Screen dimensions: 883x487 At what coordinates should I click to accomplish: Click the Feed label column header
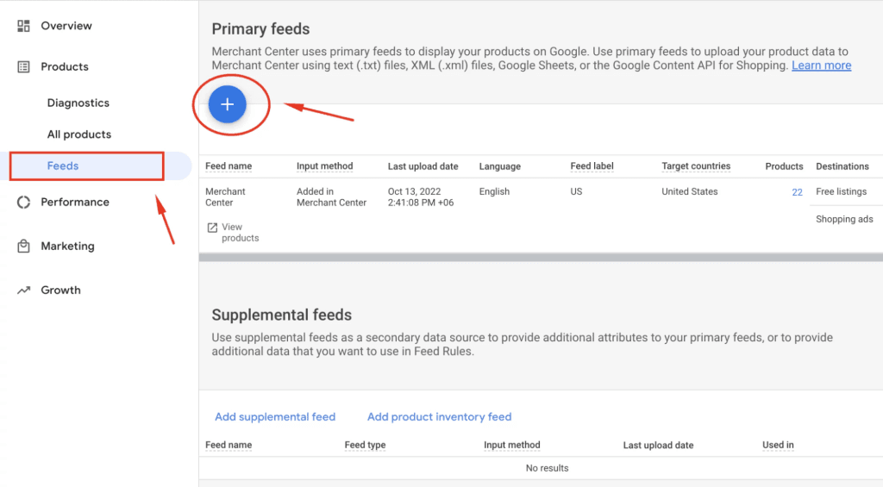pos(592,166)
